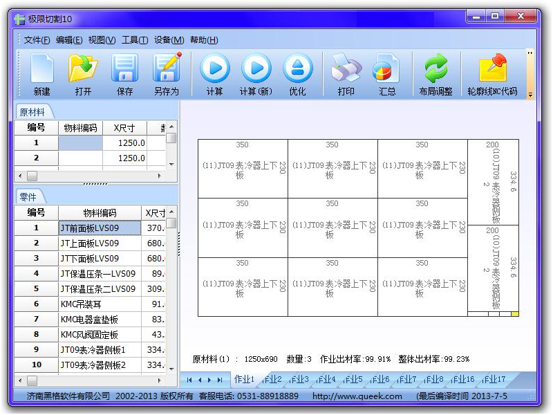553x415 pixels.
Task: Open the 文件(F) menu
Action: [37, 40]
